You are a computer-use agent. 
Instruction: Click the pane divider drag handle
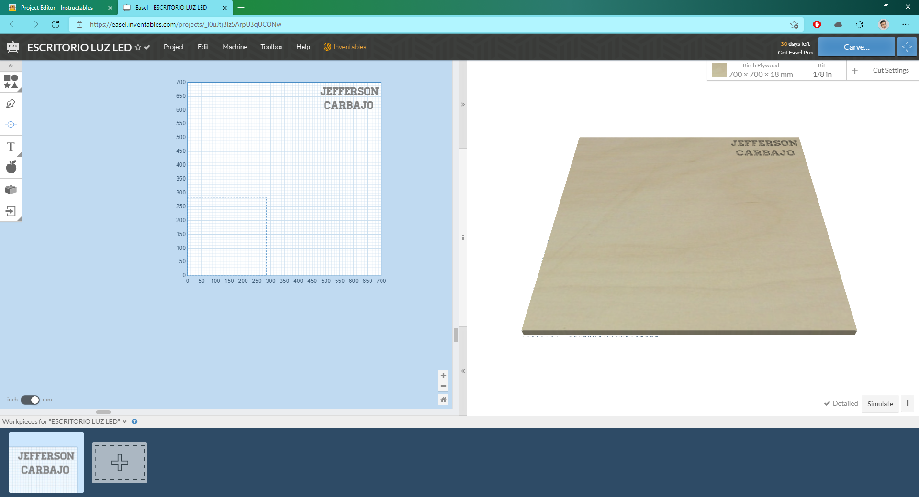point(463,237)
